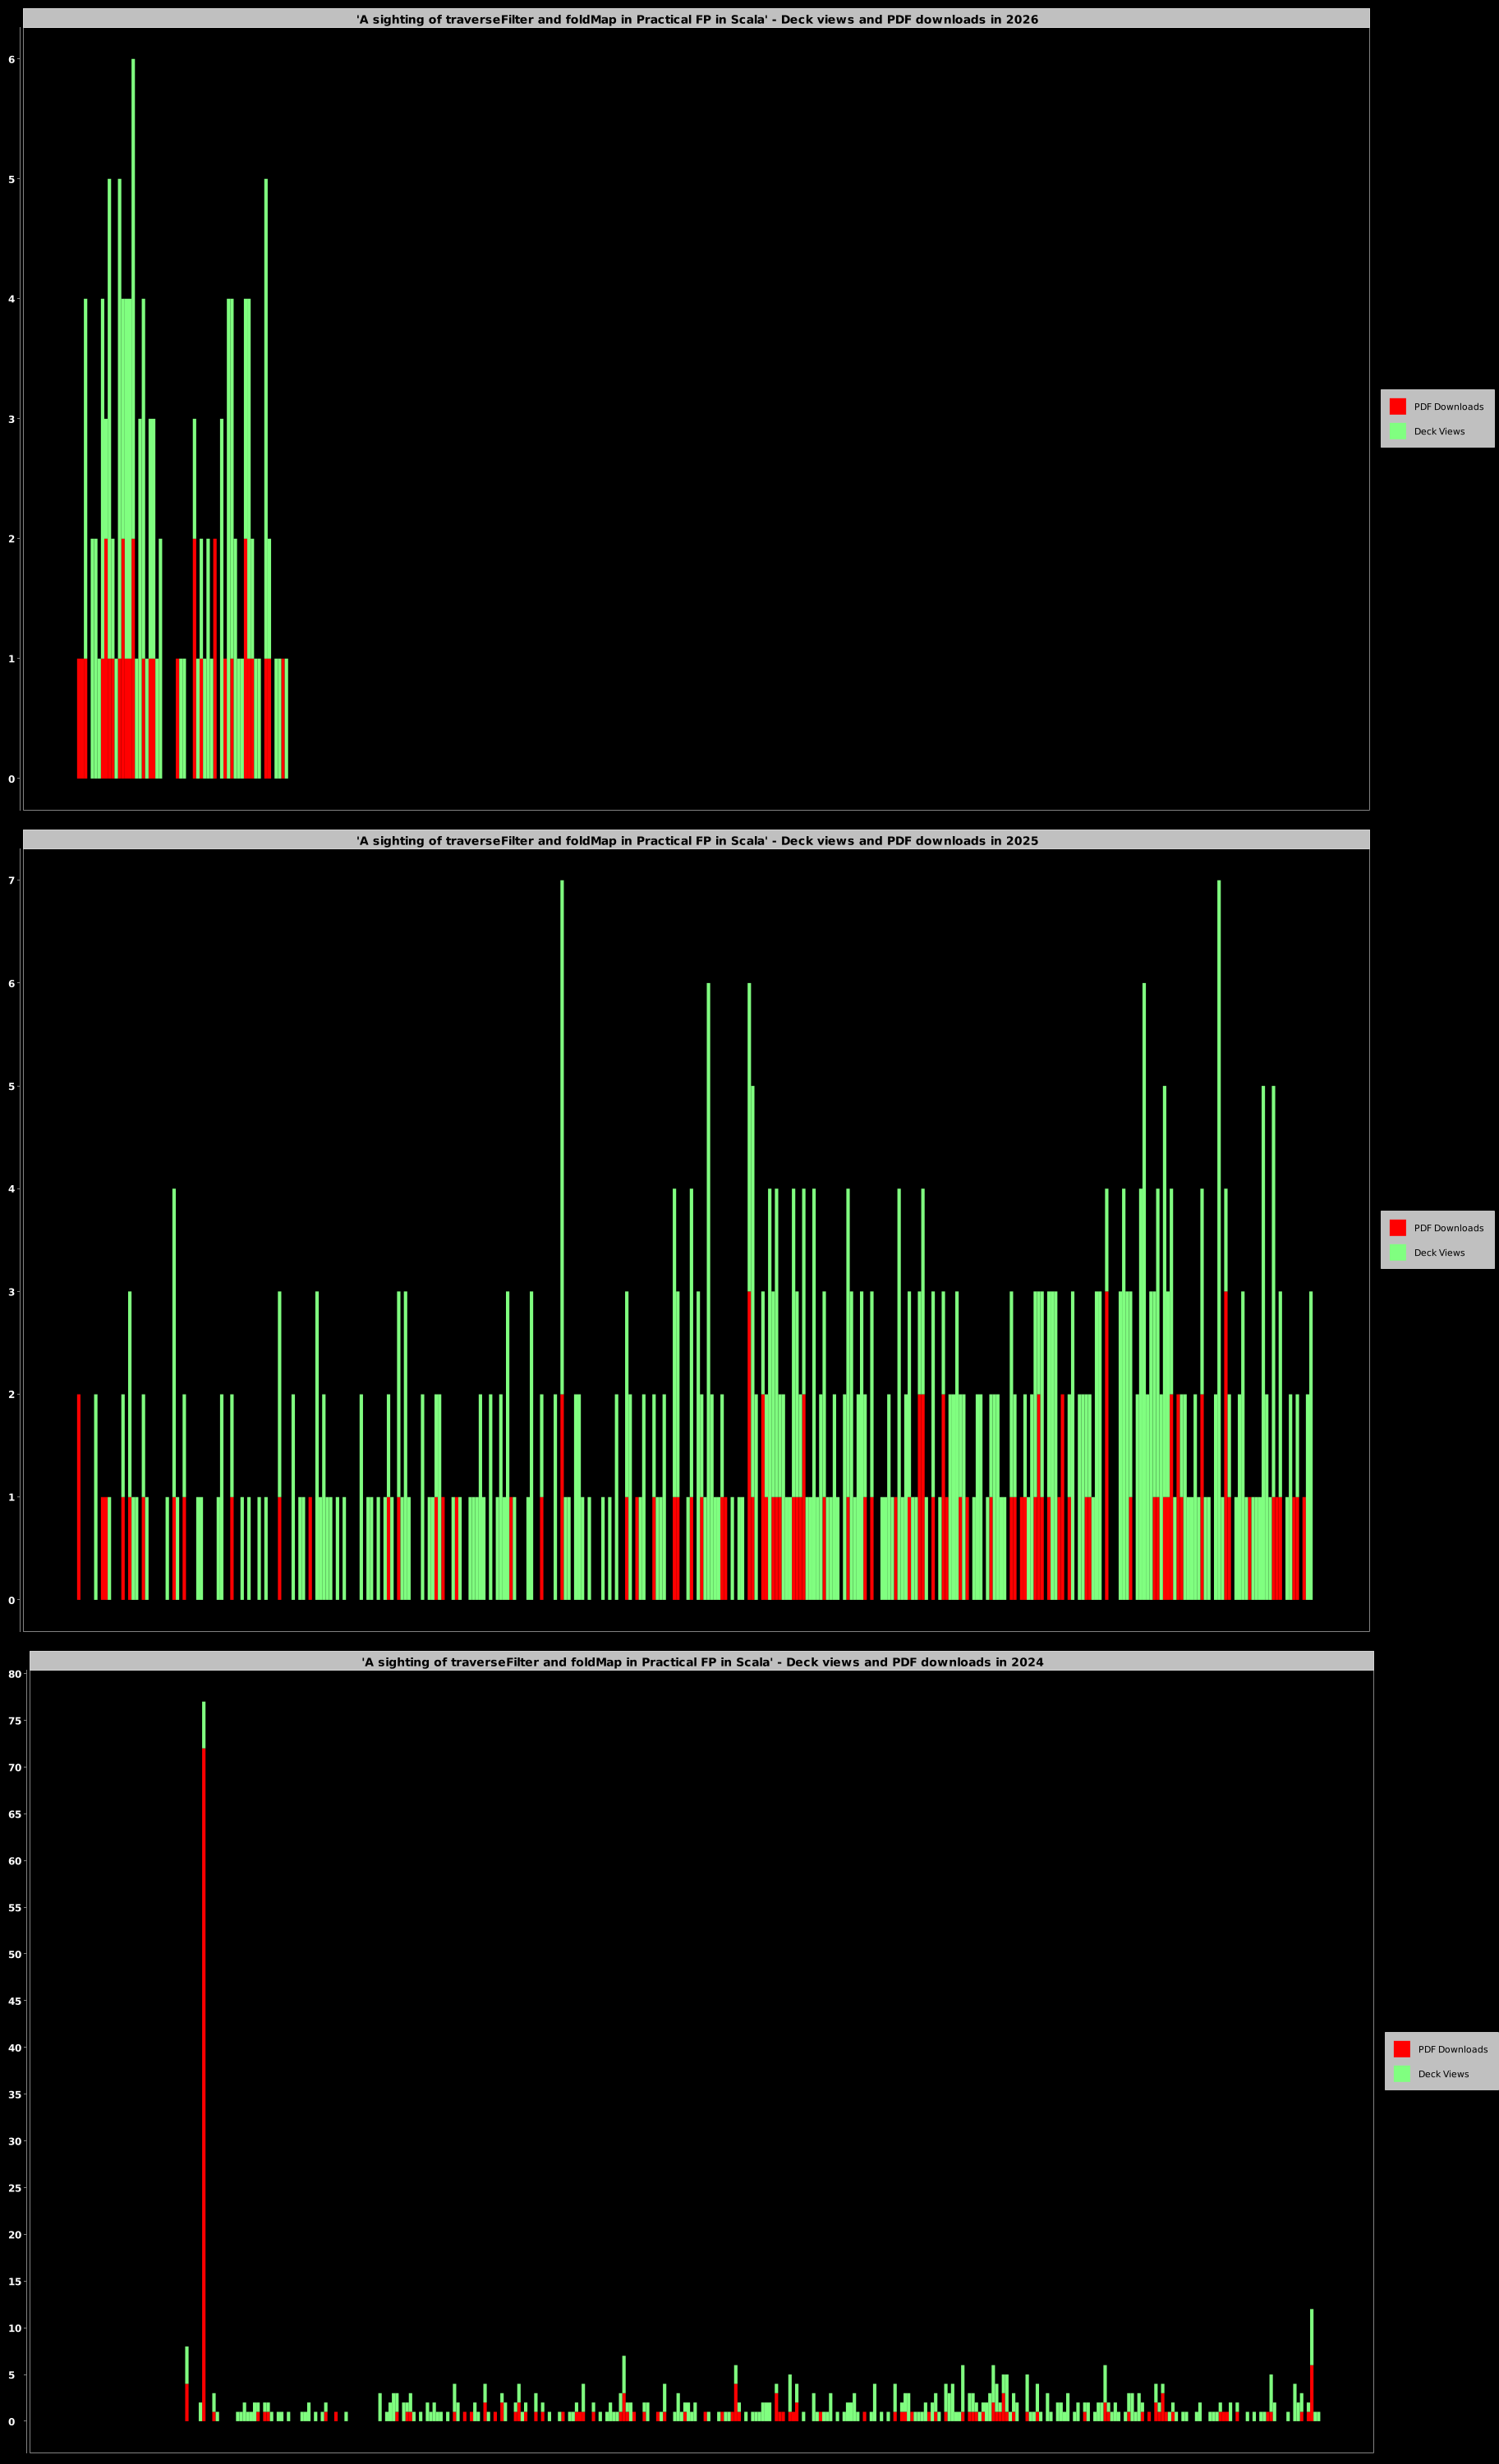The height and width of the screenshot is (2464, 1499).
Task: Select the Deck Views text in 2024 legend
Action: pyautogui.click(x=1443, y=2074)
